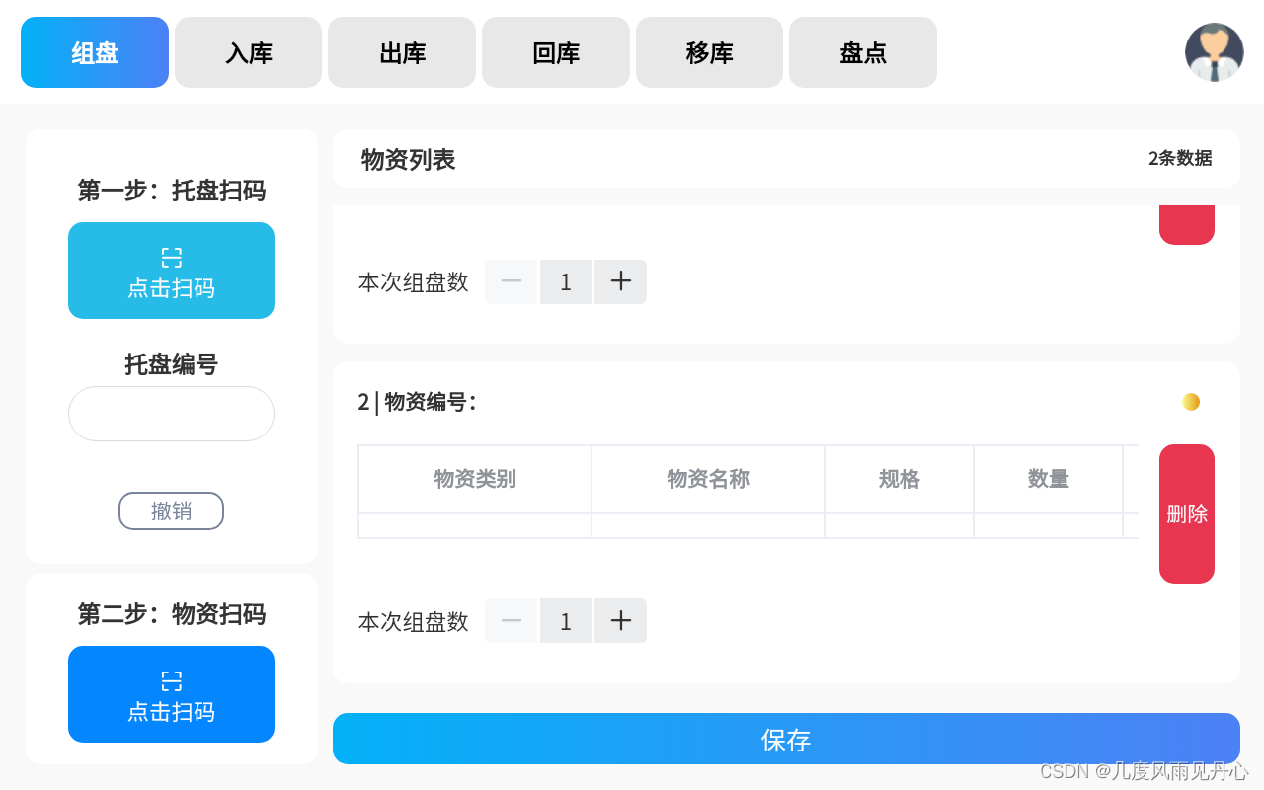Increase item 2's 本次组盘数 quantity
Viewport: 1264px width, 790px height.
click(x=620, y=620)
